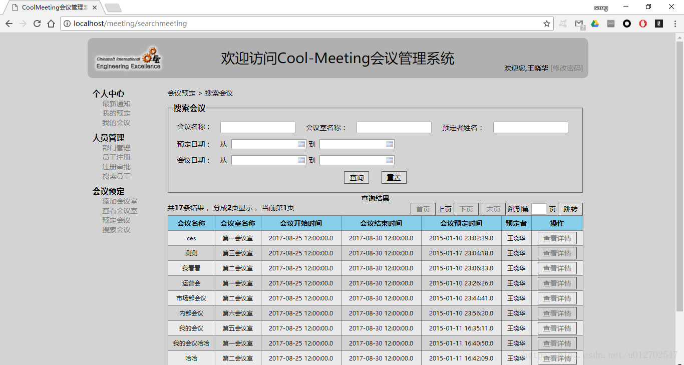
Task: Focus the 会议室名称 text field
Action: 394,128
